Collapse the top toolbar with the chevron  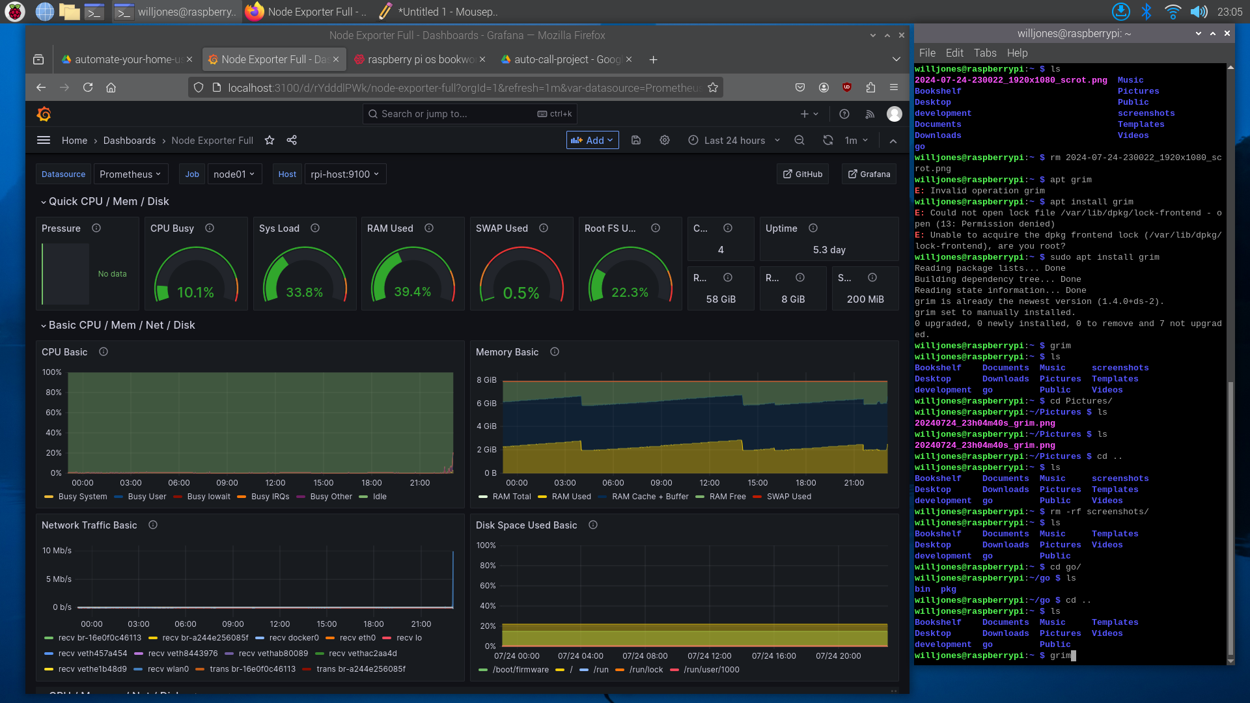pyautogui.click(x=893, y=141)
